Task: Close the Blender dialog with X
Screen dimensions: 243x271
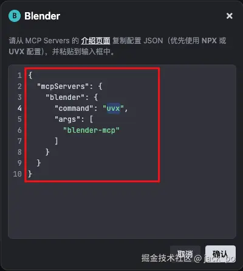Action: coord(230,16)
